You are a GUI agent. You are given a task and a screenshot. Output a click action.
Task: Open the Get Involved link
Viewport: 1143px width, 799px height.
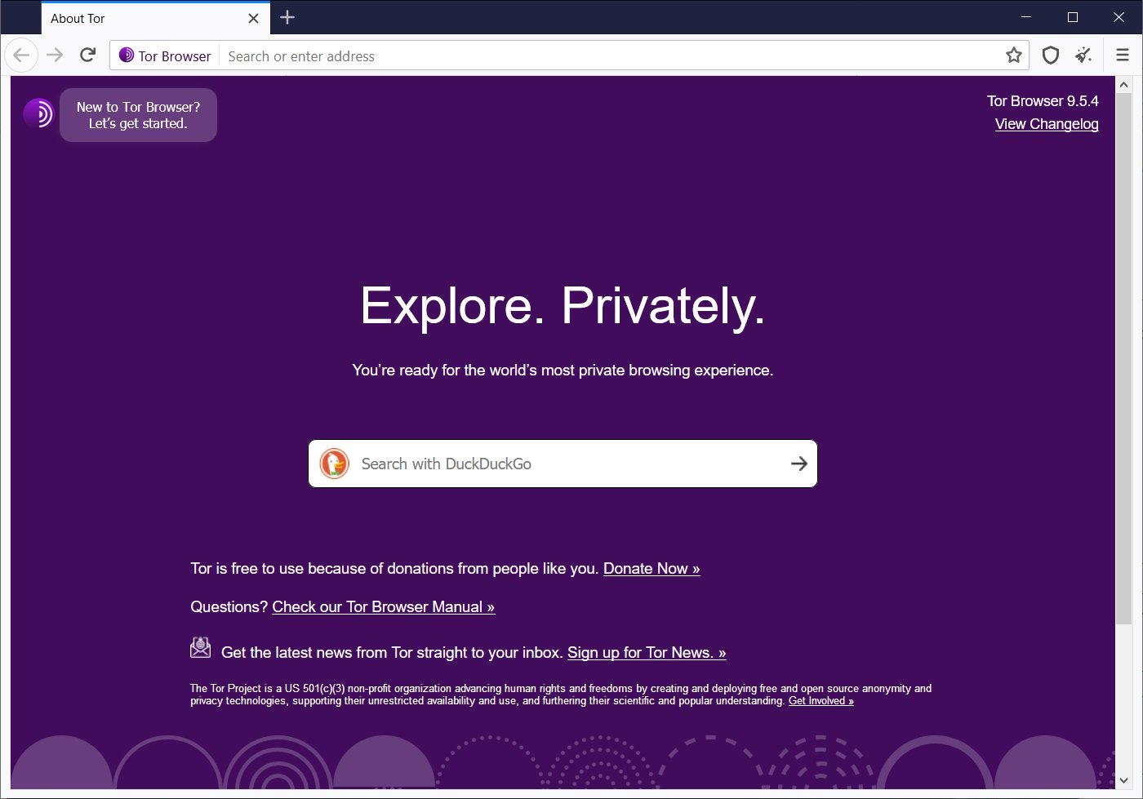click(x=821, y=701)
